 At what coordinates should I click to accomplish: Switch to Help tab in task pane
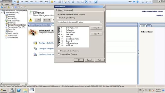click(149, 26)
